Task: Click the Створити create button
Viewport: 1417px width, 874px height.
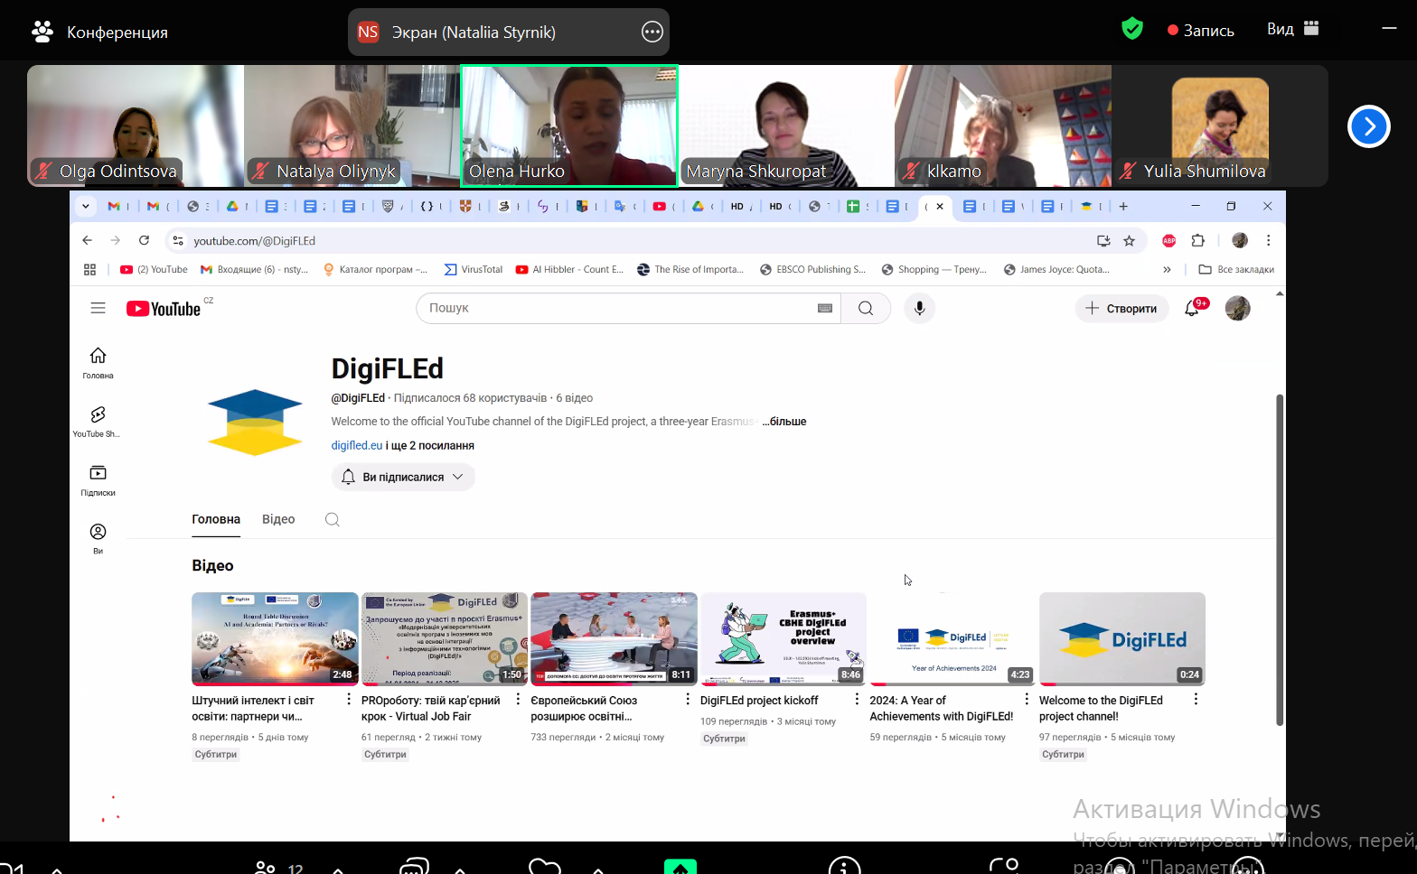Action: (x=1121, y=308)
